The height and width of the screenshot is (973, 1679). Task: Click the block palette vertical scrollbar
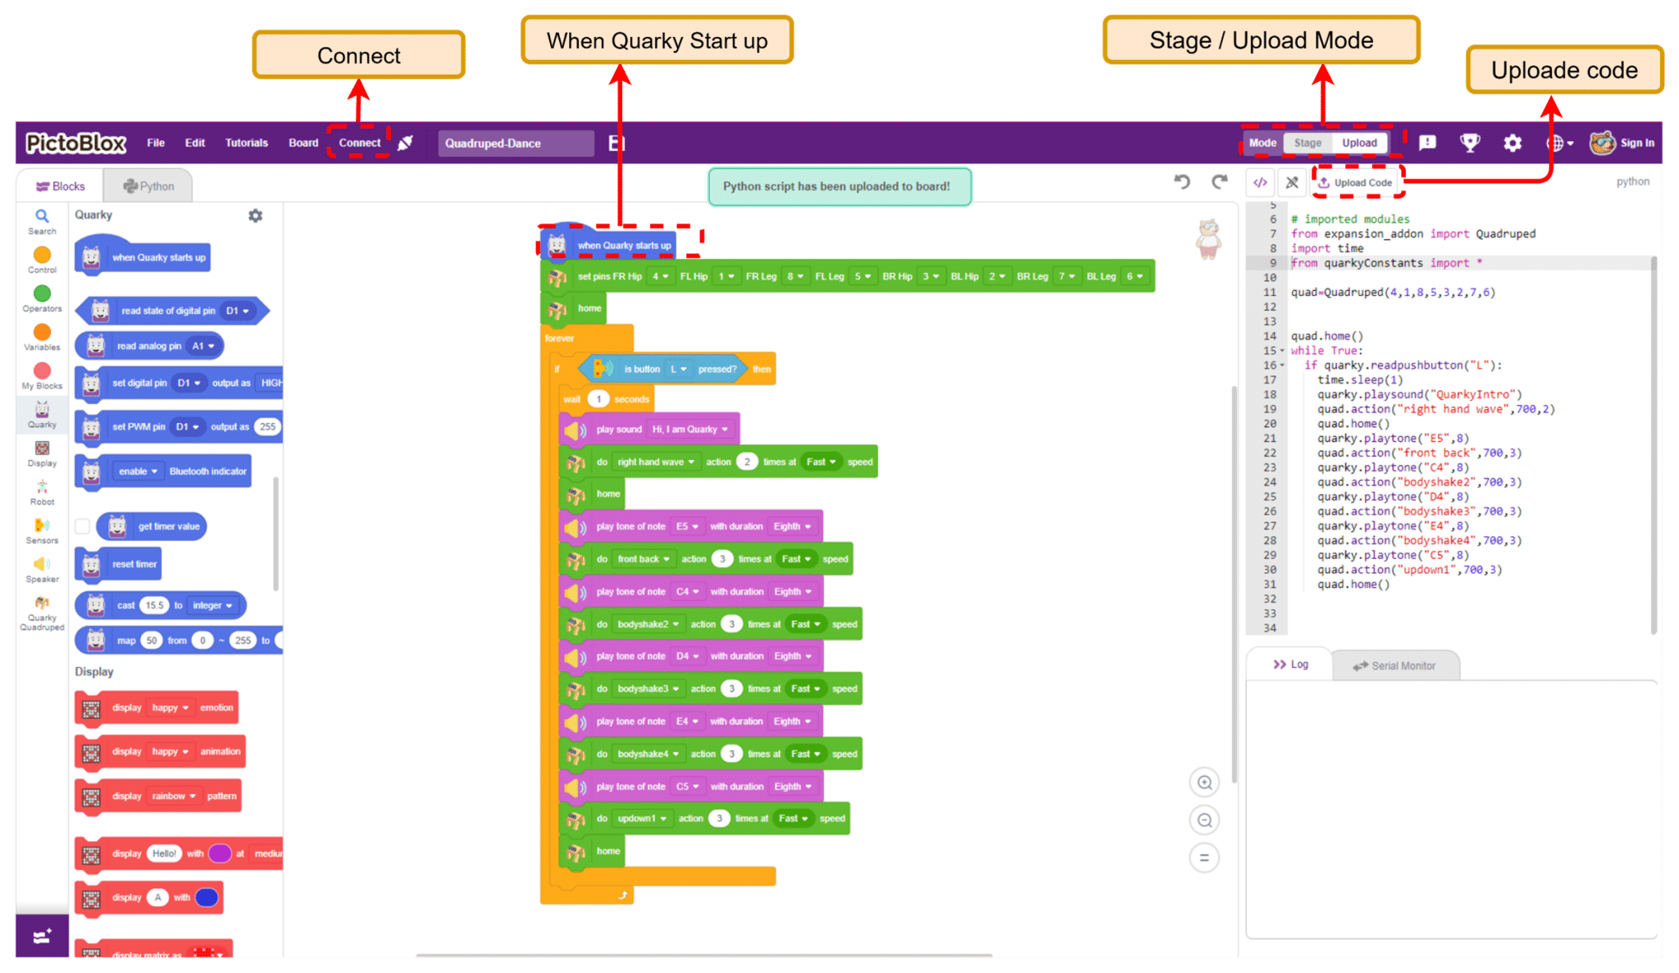tap(275, 534)
